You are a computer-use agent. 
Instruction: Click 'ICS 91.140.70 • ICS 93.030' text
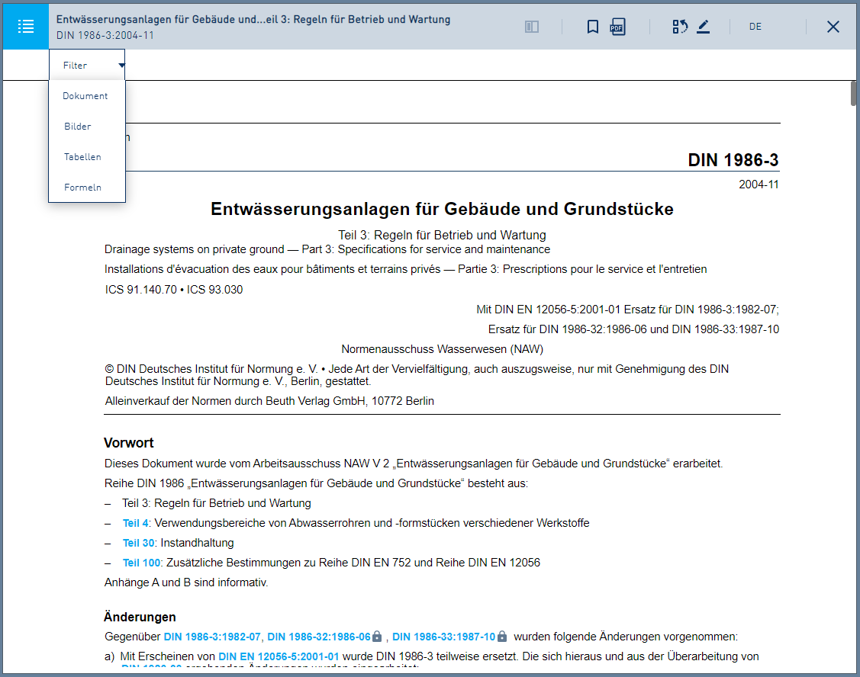(174, 290)
